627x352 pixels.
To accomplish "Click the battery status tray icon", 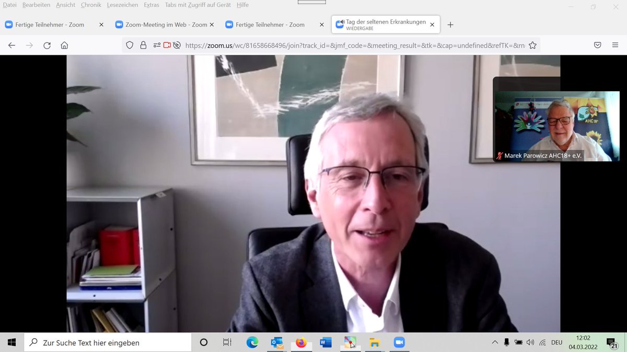I will pos(518,343).
